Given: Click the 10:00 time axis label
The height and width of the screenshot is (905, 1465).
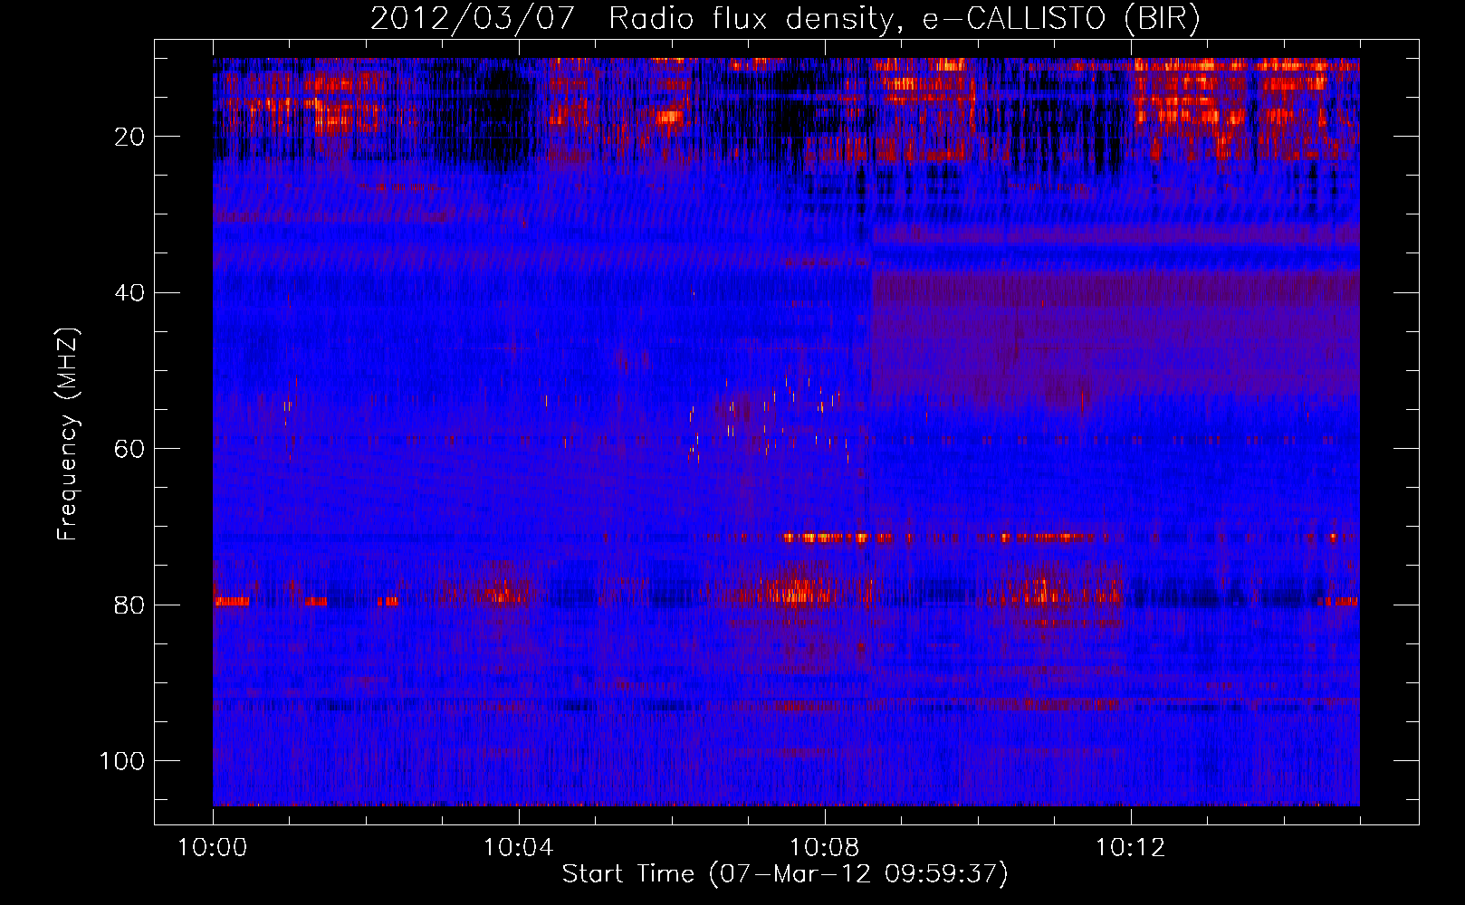Looking at the screenshot, I should point(213,848).
